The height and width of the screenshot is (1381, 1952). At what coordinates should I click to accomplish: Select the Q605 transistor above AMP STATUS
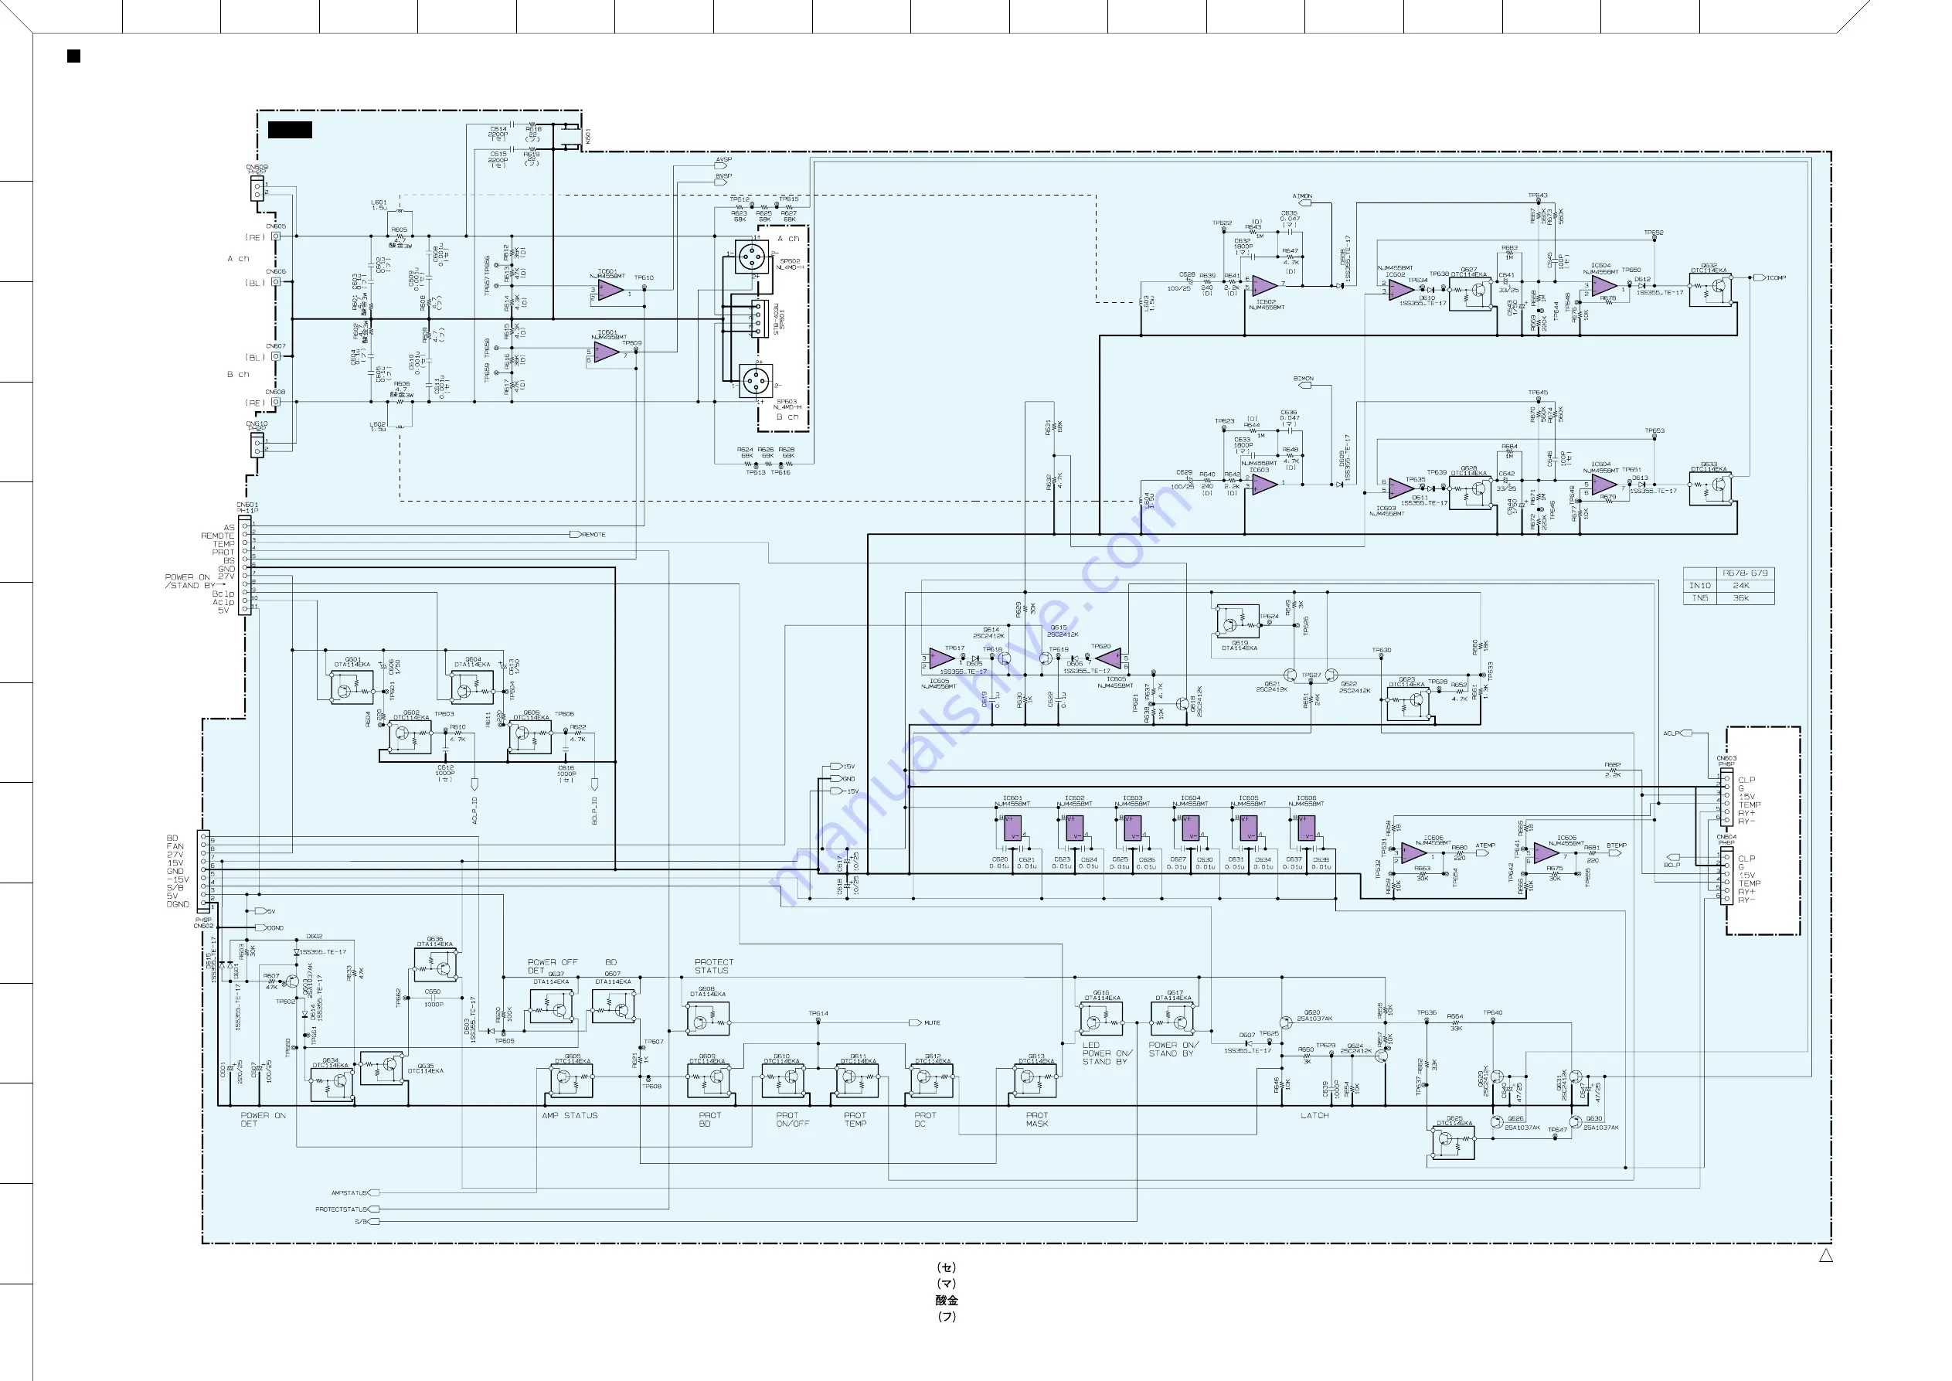pyautogui.click(x=570, y=1082)
